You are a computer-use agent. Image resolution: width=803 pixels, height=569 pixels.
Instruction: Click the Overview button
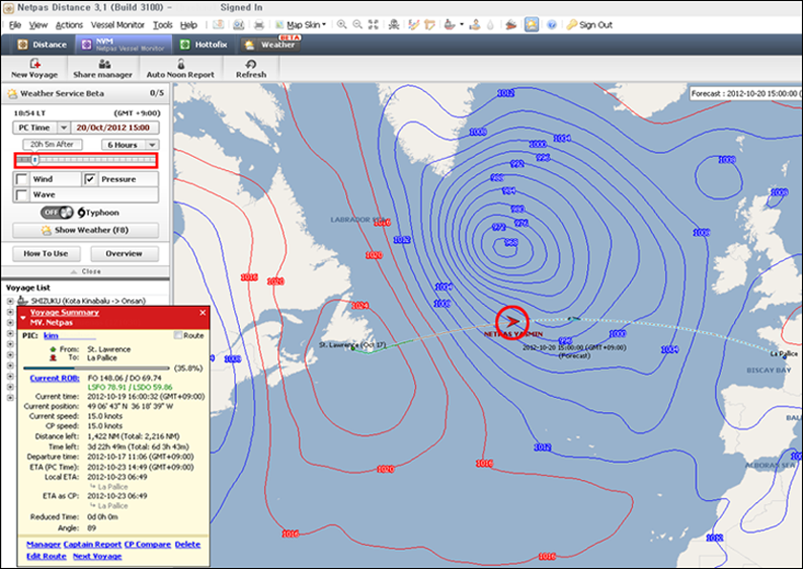(x=124, y=253)
